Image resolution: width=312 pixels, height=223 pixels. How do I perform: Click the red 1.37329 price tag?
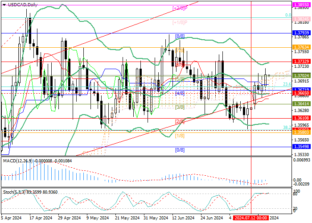pyautogui.click(x=301, y=61)
